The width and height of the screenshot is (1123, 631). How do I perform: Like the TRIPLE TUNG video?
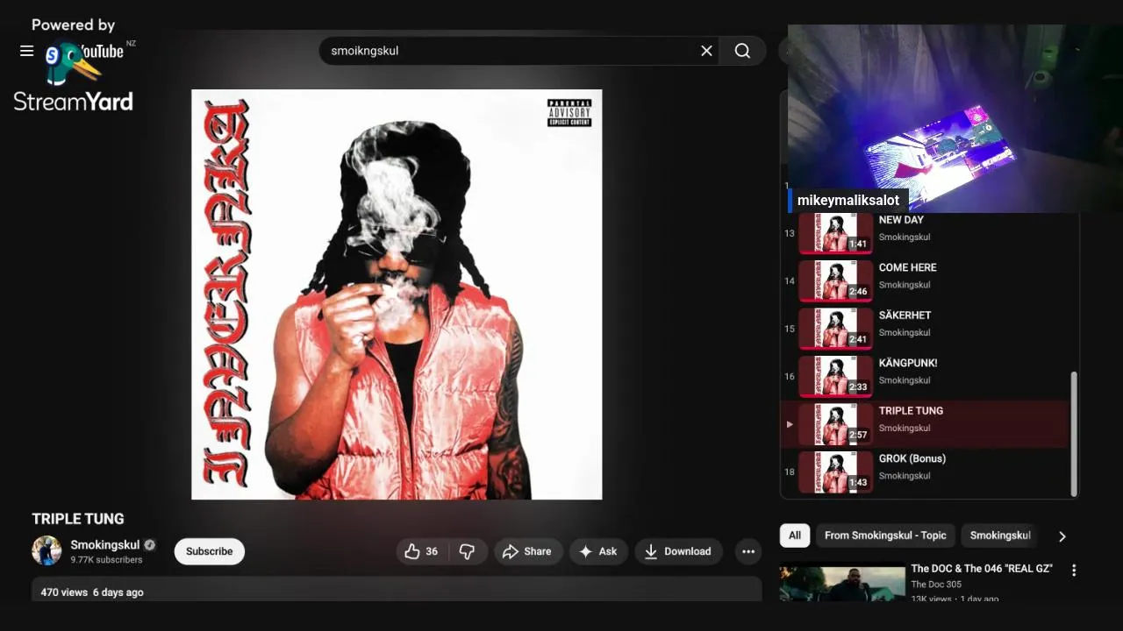tap(422, 551)
